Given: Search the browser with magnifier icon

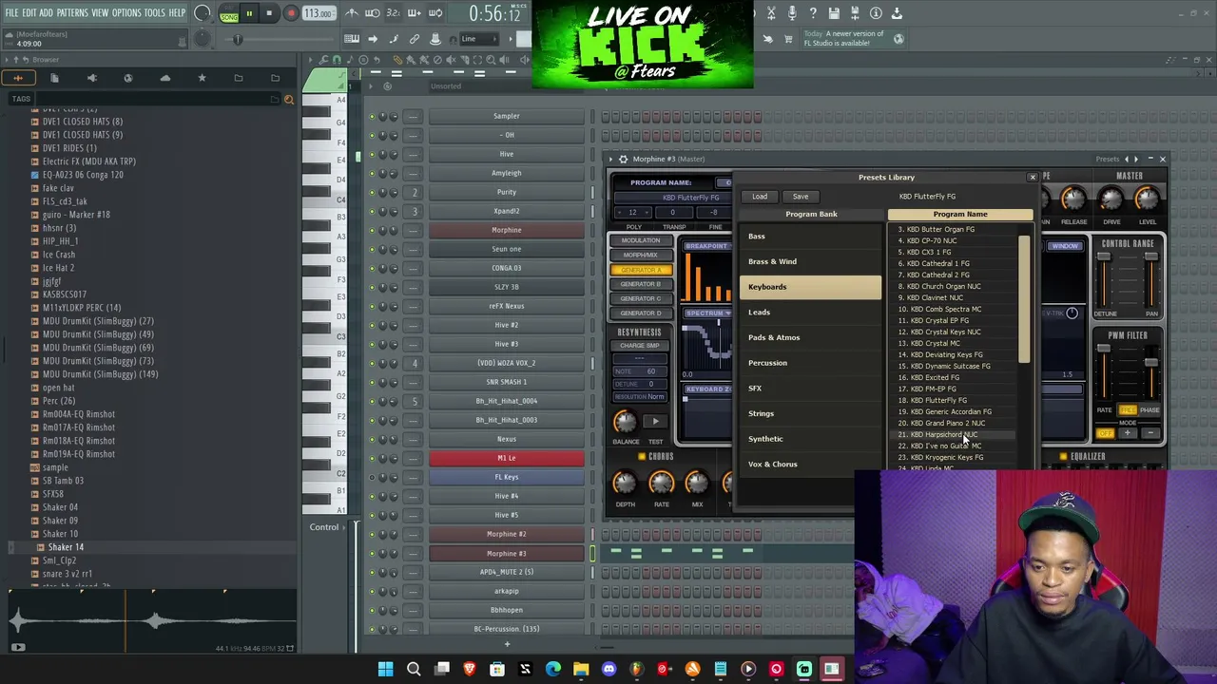Looking at the screenshot, I should point(289,99).
